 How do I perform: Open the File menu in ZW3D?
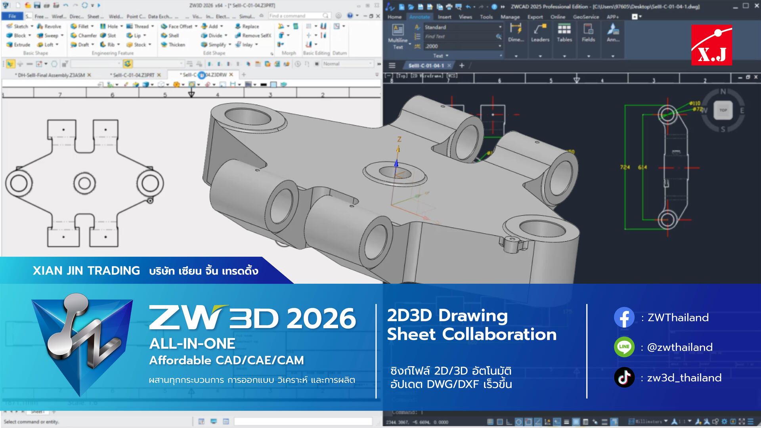pos(12,16)
